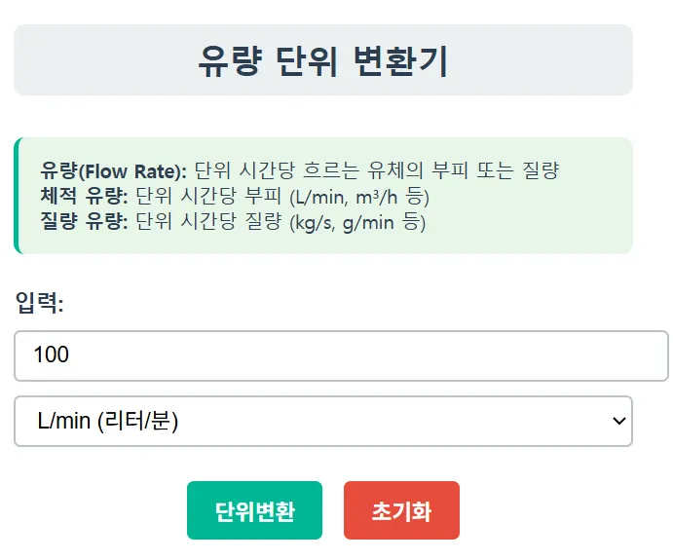Select the L/min text in combo box

pos(64,422)
